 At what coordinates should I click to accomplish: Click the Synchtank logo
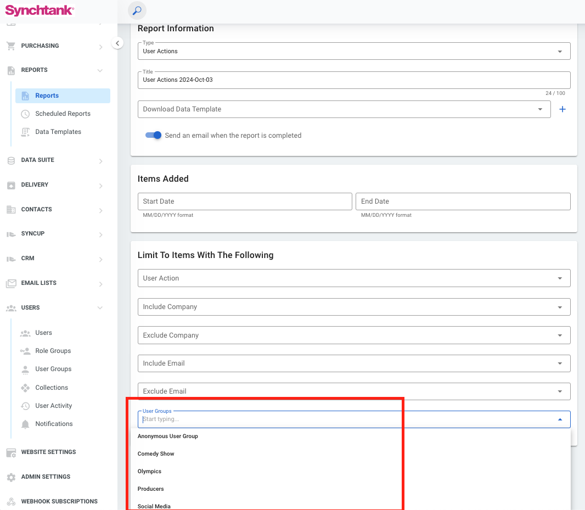pos(40,10)
